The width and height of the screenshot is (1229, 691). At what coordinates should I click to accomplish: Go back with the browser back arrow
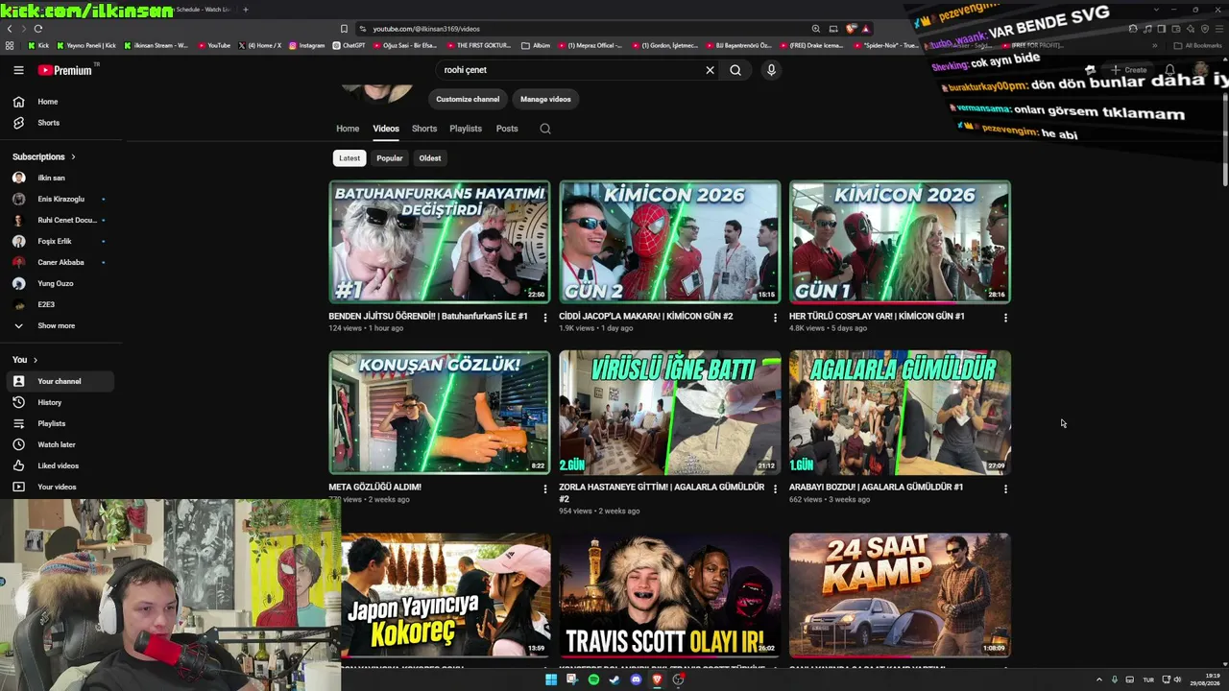tap(10, 29)
